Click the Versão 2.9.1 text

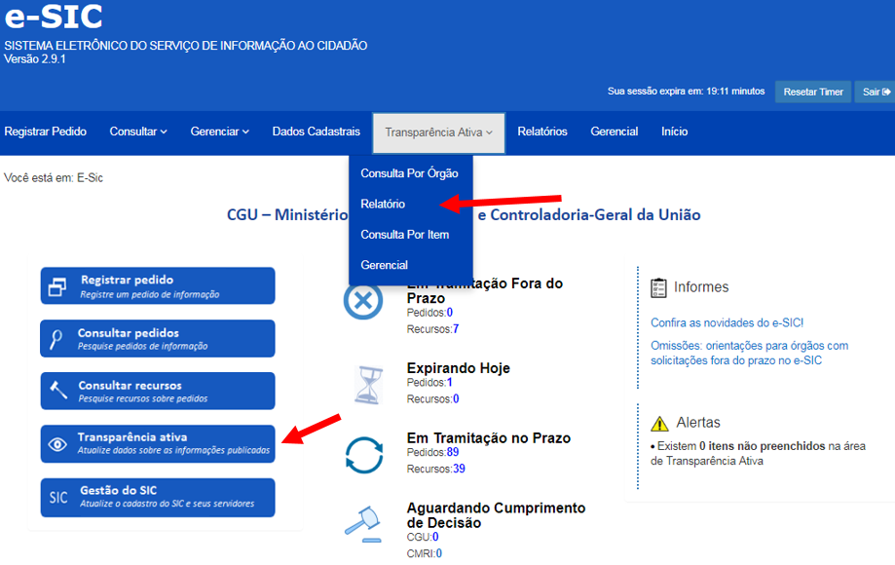pyautogui.click(x=35, y=59)
